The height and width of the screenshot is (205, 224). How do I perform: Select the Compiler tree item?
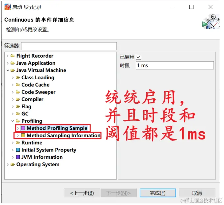tap(32, 99)
